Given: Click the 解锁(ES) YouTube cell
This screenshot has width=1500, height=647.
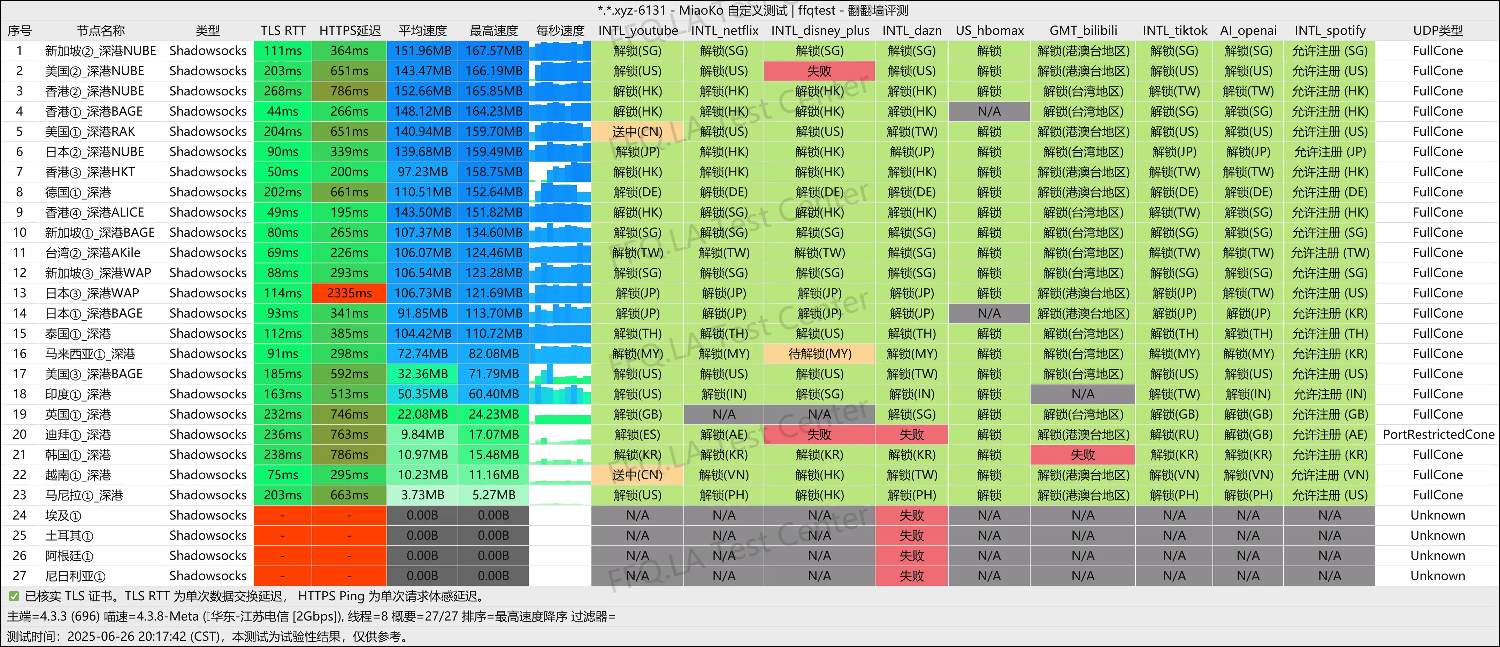Looking at the screenshot, I should pyautogui.click(x=638, y=435).
